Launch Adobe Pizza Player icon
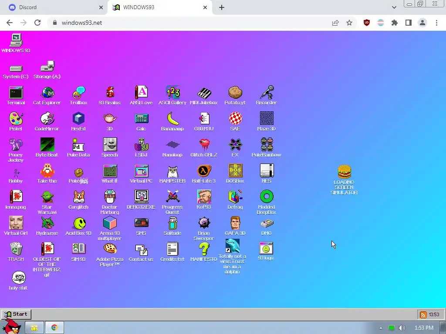 click(110, 255)
